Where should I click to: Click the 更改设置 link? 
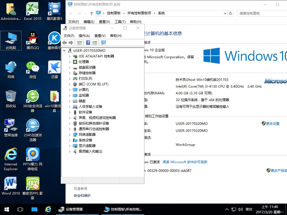pos(273,123)
